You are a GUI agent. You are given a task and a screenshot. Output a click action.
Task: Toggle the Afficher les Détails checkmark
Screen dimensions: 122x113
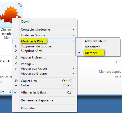15,92
